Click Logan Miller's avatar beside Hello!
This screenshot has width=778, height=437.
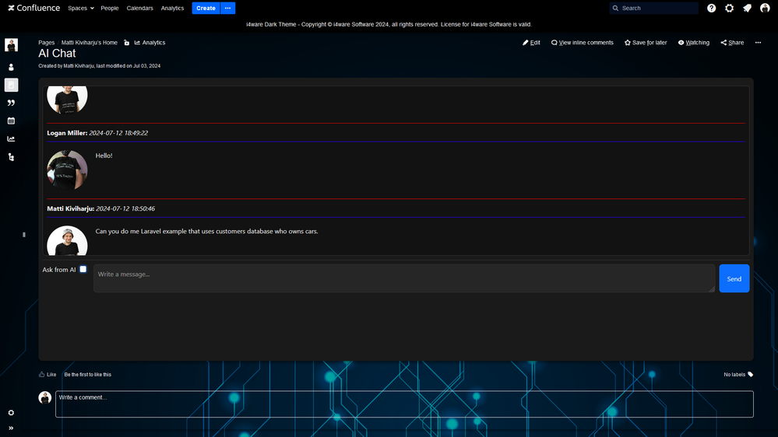(x=67, y=170)
